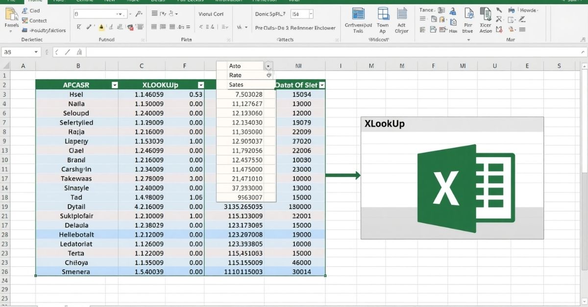Switch to the Home ribbon tab
The width and height of the screenshot is (588, 307).
click(35, 1)
